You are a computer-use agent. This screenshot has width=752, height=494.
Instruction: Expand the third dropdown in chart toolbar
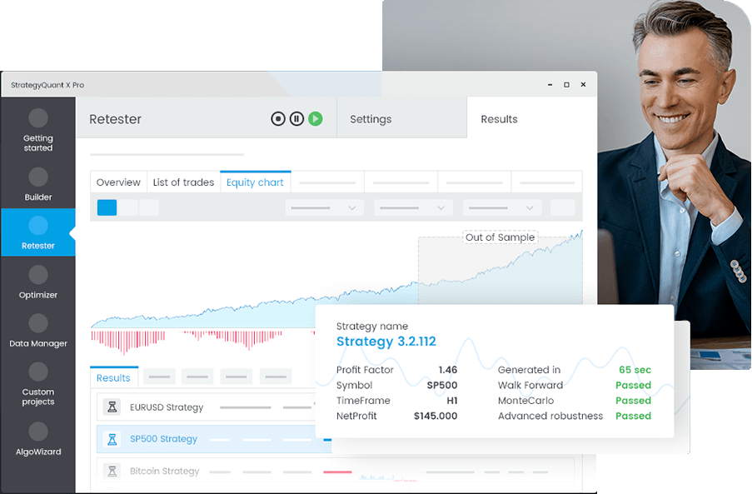click(x=502, y=207)
